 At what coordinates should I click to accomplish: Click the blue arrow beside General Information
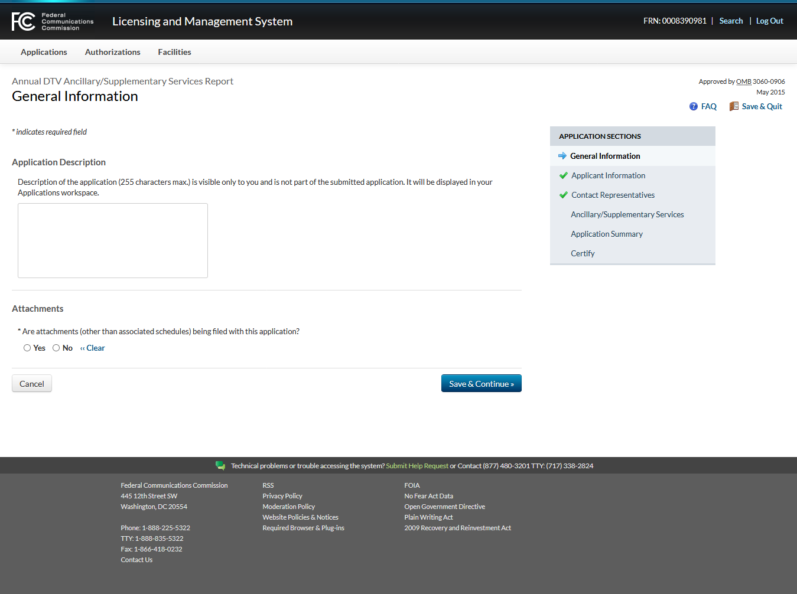point(562,156)
